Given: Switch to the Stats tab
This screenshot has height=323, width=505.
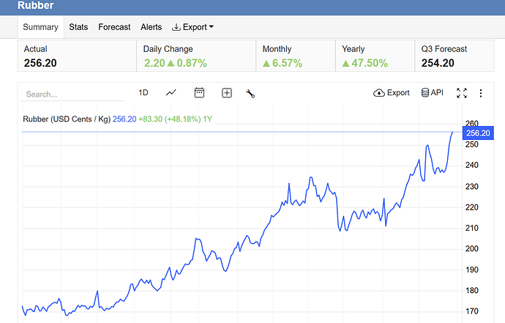Looking at the screenshot, I should click(x=78, y=27).
